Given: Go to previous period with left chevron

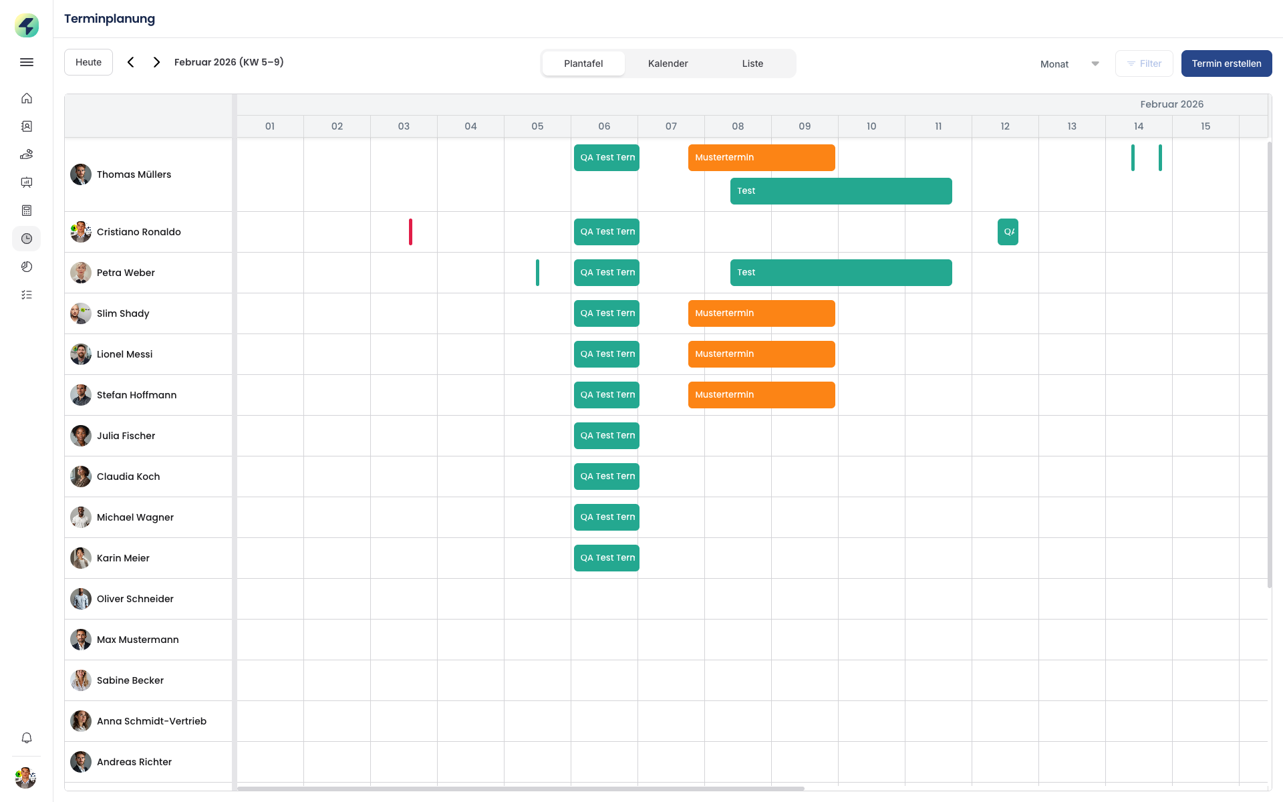Looking at the screenshot, I should (131, 62).
